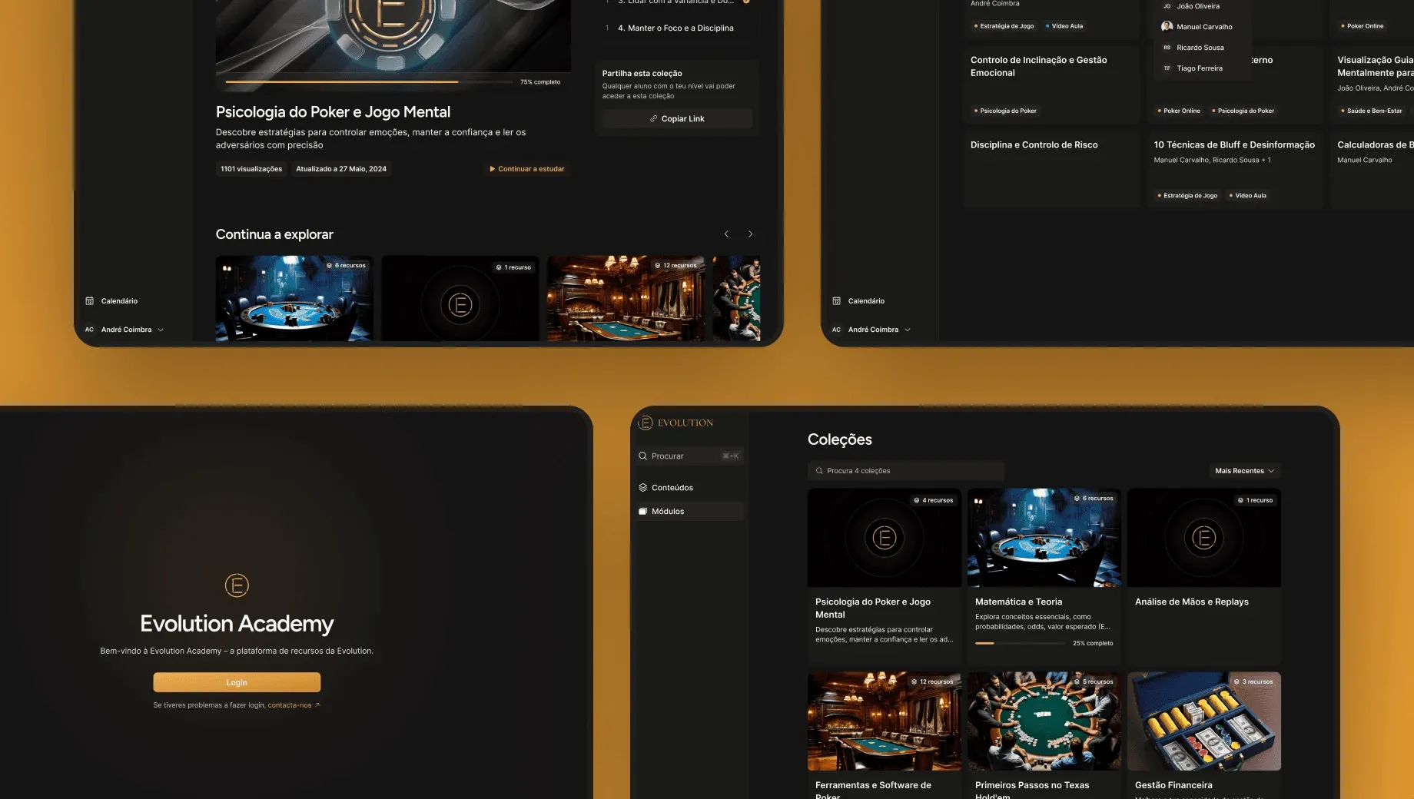The image size is (1414, 799).
Task: Click '4. Manter o Foco e a Disciplina'
Action: pos(675,28)
